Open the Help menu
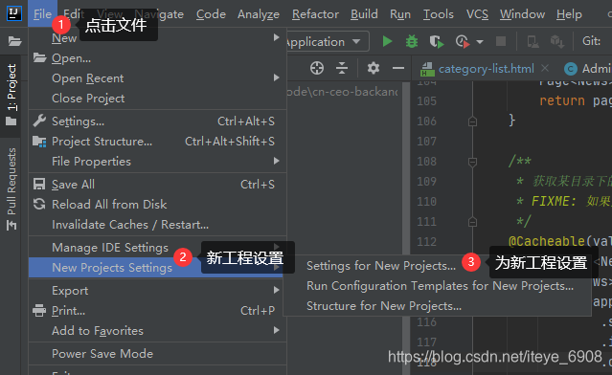The width and height of the screenshot is (612, 375). (569, 14)
